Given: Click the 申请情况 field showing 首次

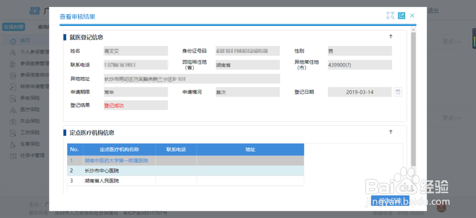Looking at the screenshot, I should click(x=248, y=92).
